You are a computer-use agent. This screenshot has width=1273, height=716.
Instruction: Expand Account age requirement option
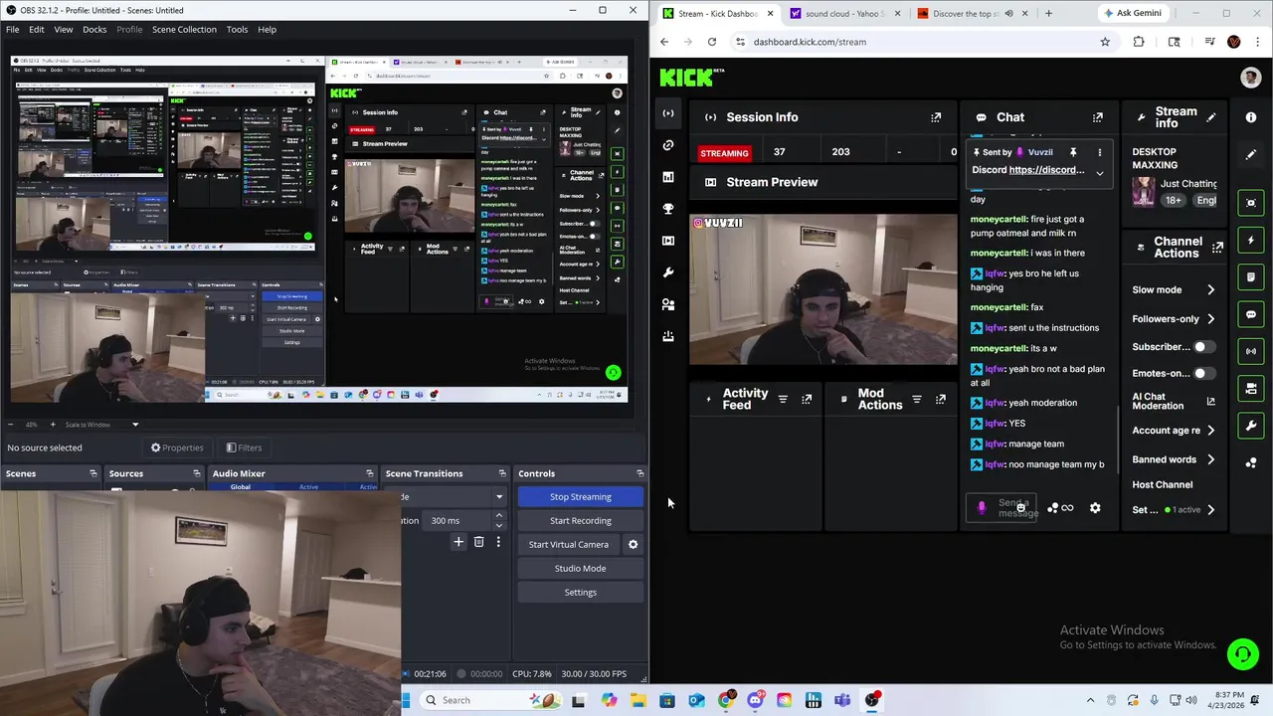coord(1210,431)
